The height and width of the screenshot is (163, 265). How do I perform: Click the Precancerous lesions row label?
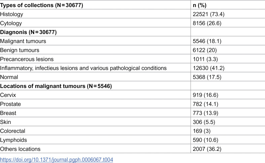pyautogui.click(x=27, y=59)
